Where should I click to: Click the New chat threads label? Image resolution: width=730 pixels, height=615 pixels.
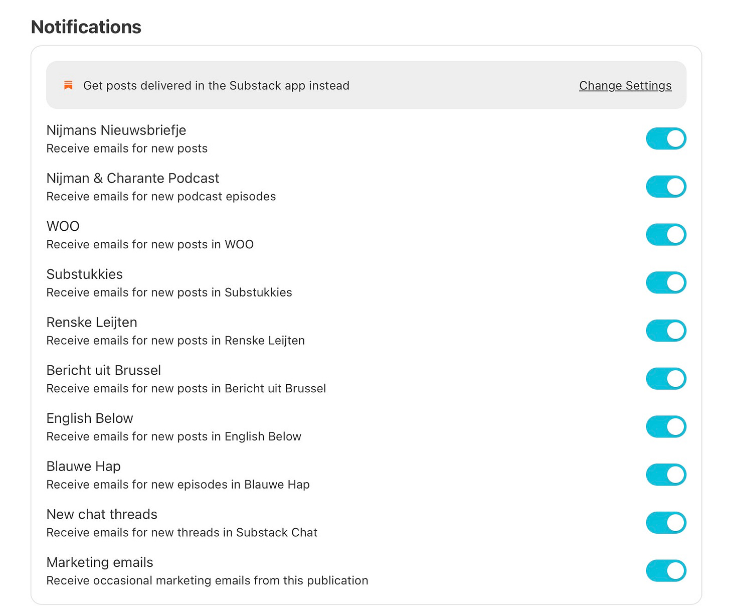pos(102,514)
